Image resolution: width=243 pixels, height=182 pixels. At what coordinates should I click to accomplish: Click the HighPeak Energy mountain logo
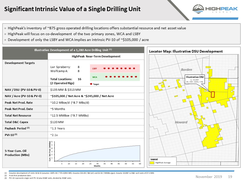pyautogui.click(x=198, y=9)
